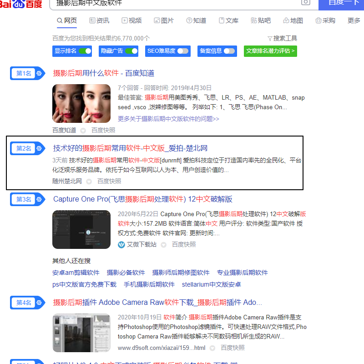364x364 pixels.
Task: Click the Baidu logo
Action: point(21,4)
